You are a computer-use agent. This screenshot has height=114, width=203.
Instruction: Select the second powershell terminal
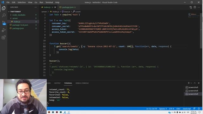(x=192, y=91)
